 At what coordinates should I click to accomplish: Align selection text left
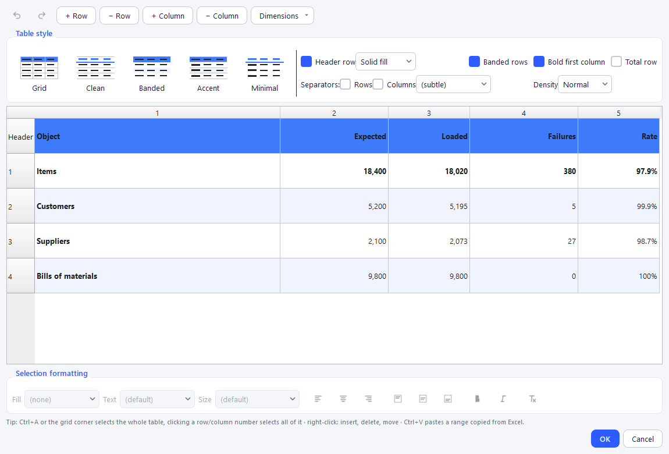tap(318, 399)
